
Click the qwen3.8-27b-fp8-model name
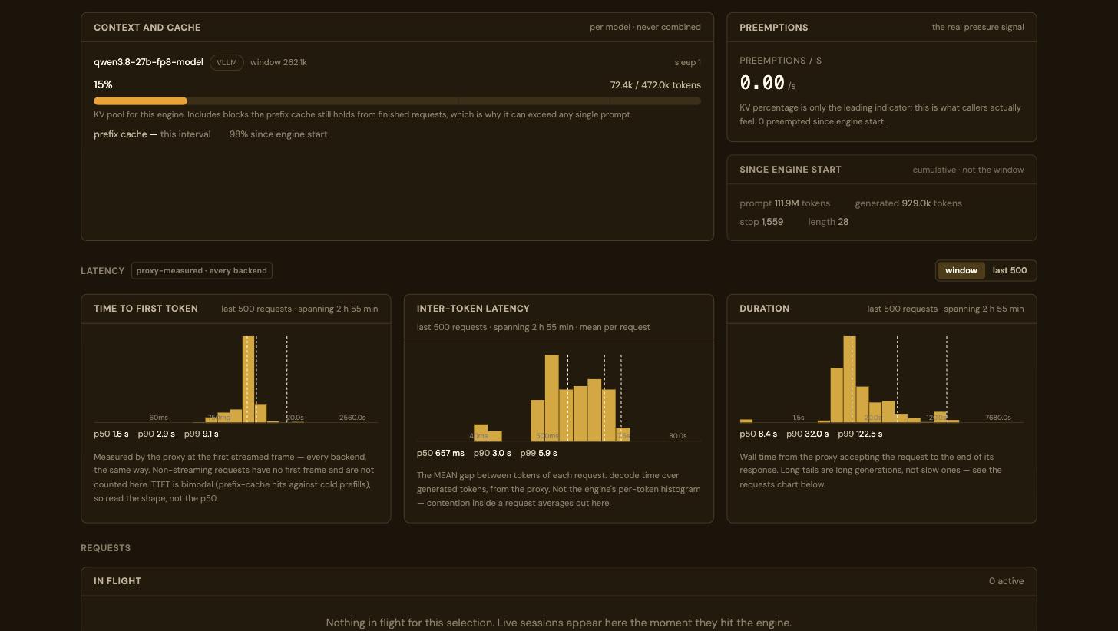(x=148, y=62)
